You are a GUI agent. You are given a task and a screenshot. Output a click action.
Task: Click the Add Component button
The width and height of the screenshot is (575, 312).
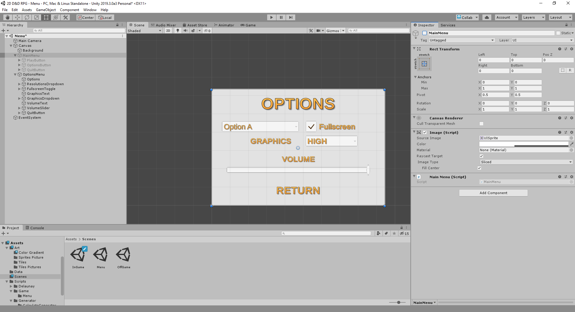[x=493, y=193]
